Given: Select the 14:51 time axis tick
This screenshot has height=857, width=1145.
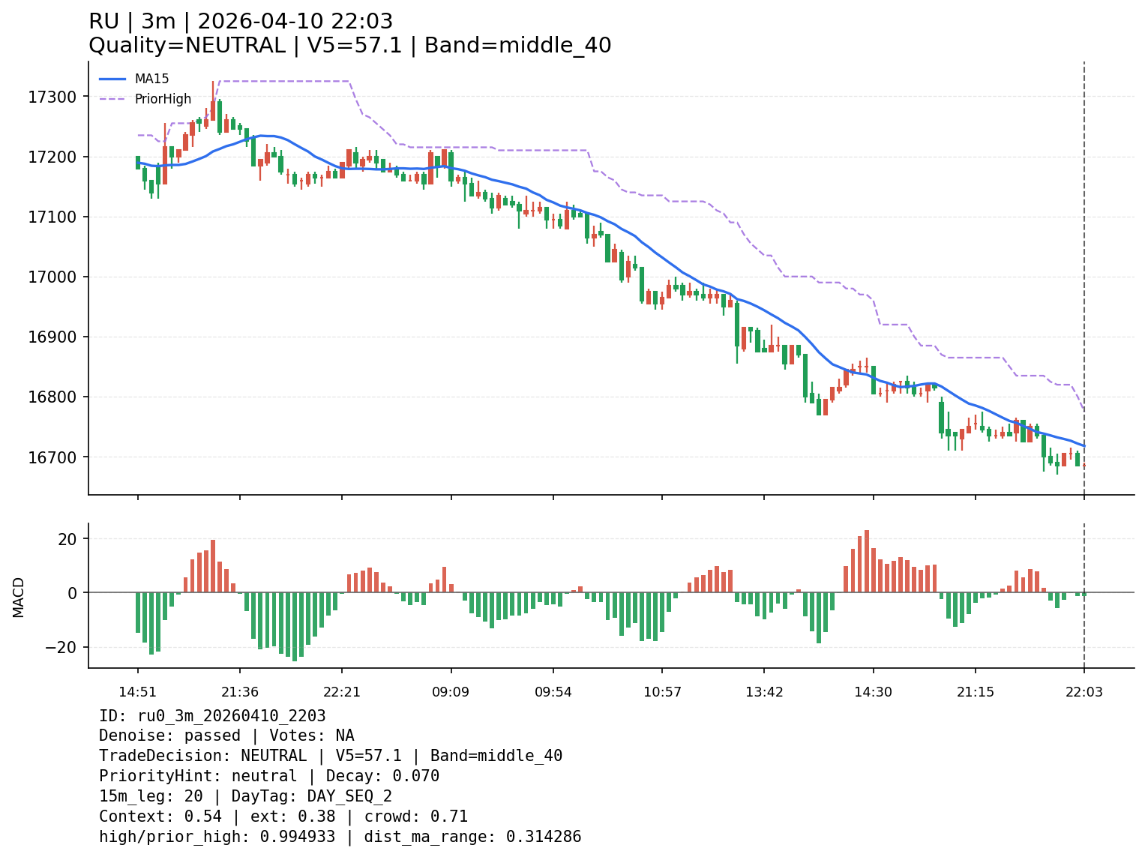Looking at the screenshot, I should tap(137, 692).
